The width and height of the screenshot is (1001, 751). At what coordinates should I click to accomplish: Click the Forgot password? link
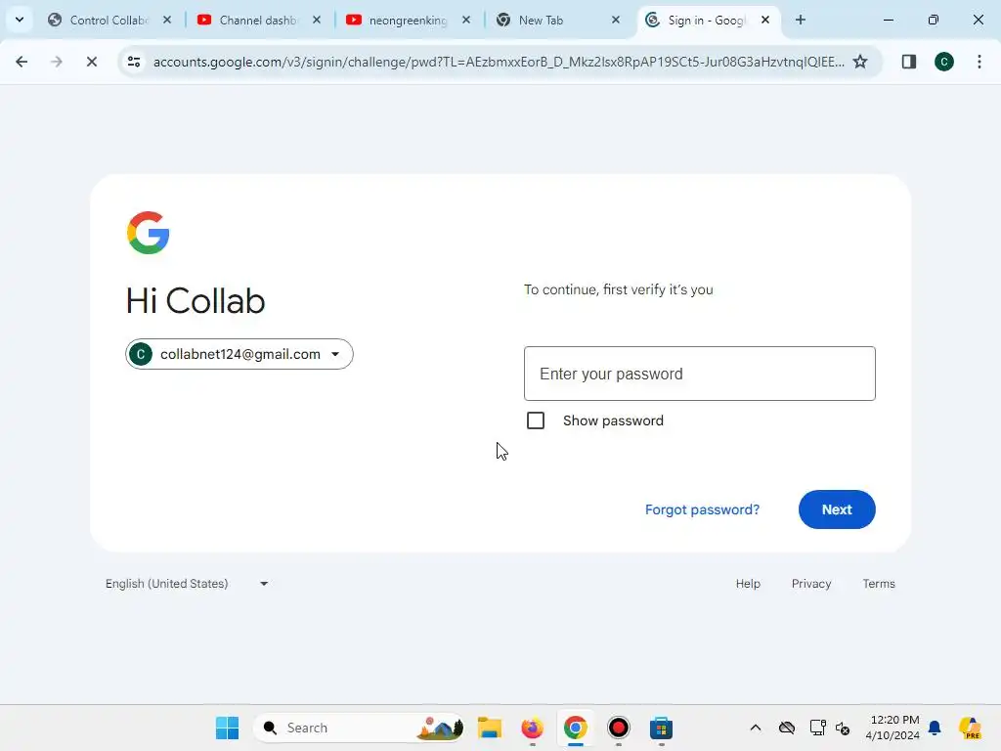pos(702,509)
